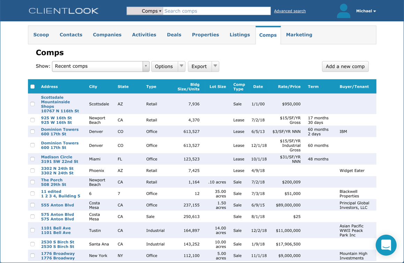The height and width of the screenshot is (263, 404).
Task: Click the Search comps input field
Action: (x=217, y=11)
